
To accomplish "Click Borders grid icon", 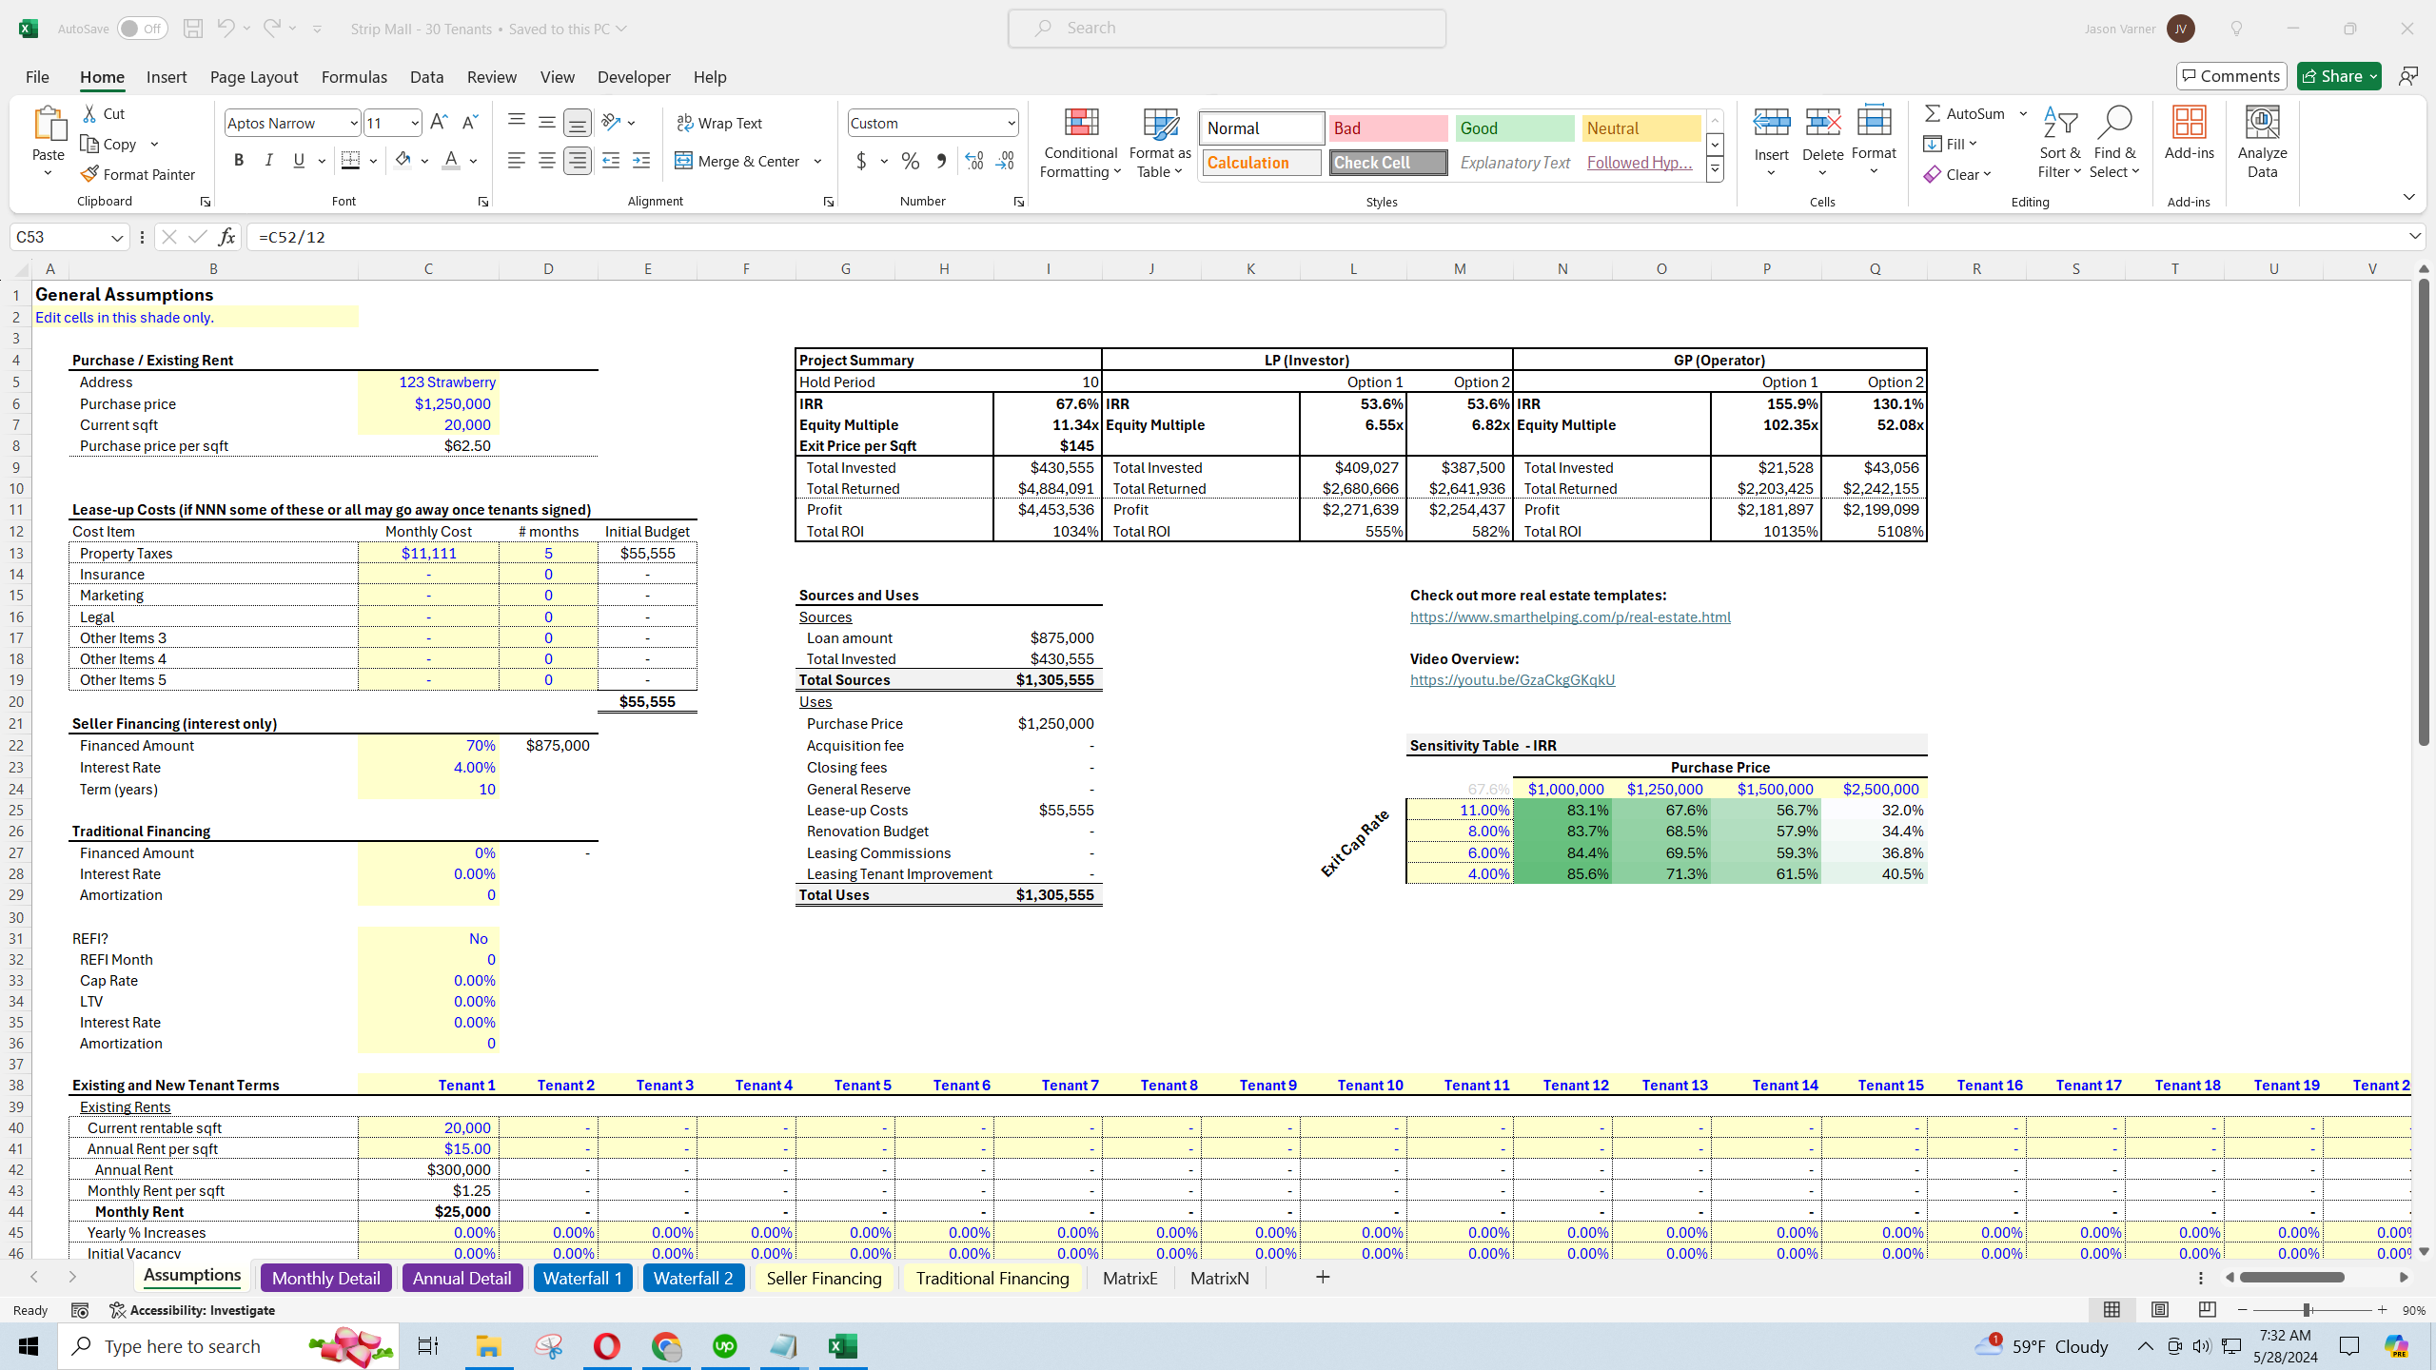I will pos(350,161).
